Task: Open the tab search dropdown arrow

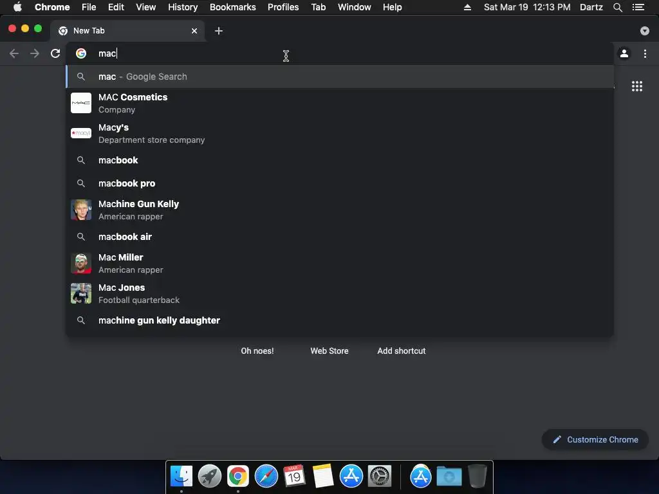Action: click(644, 31)
